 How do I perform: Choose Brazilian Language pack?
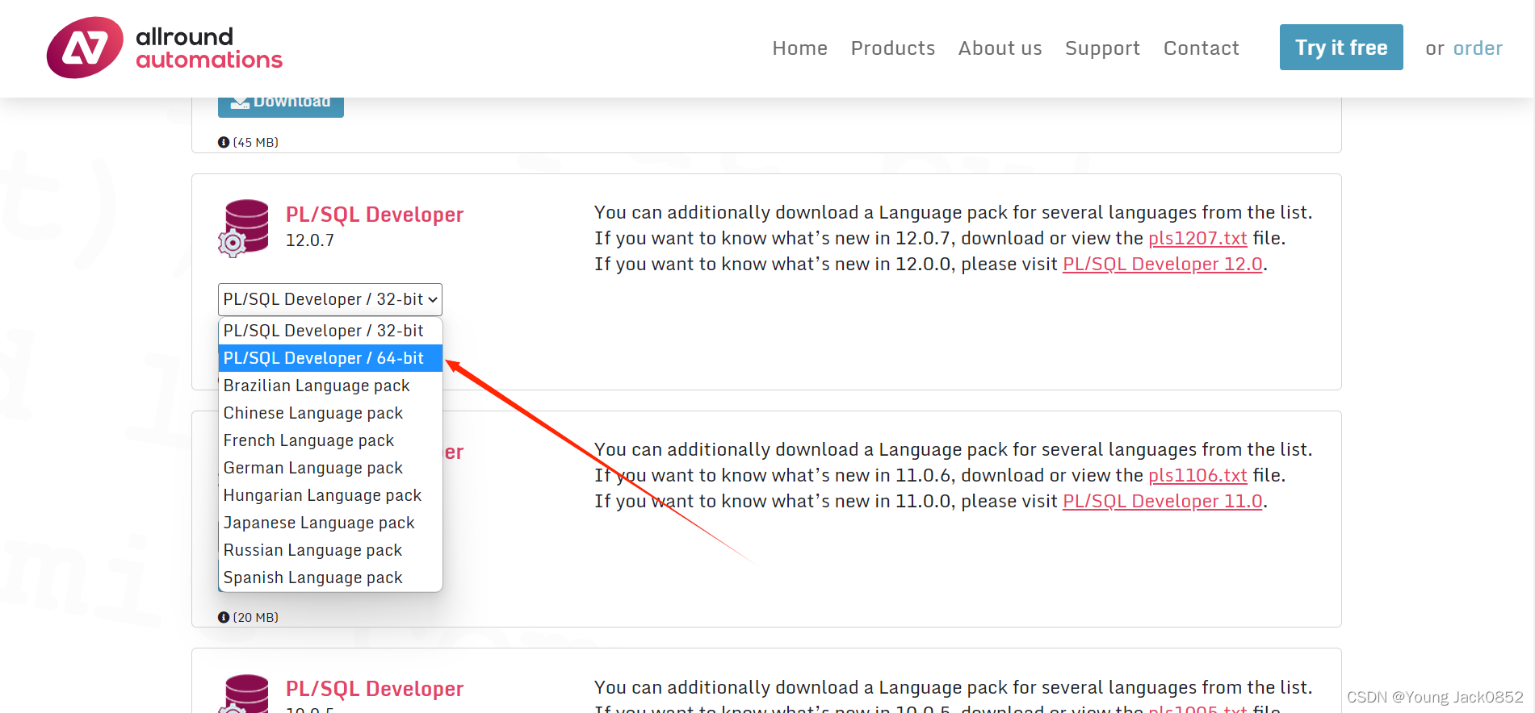(330, 386)
